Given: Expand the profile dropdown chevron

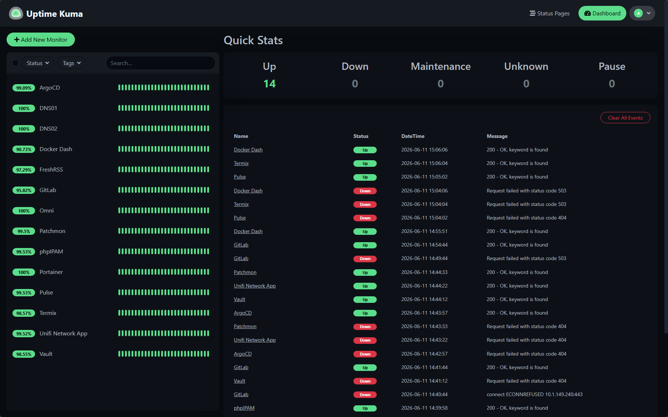Looking at the screenshot, I should click(x=649, y=14).
